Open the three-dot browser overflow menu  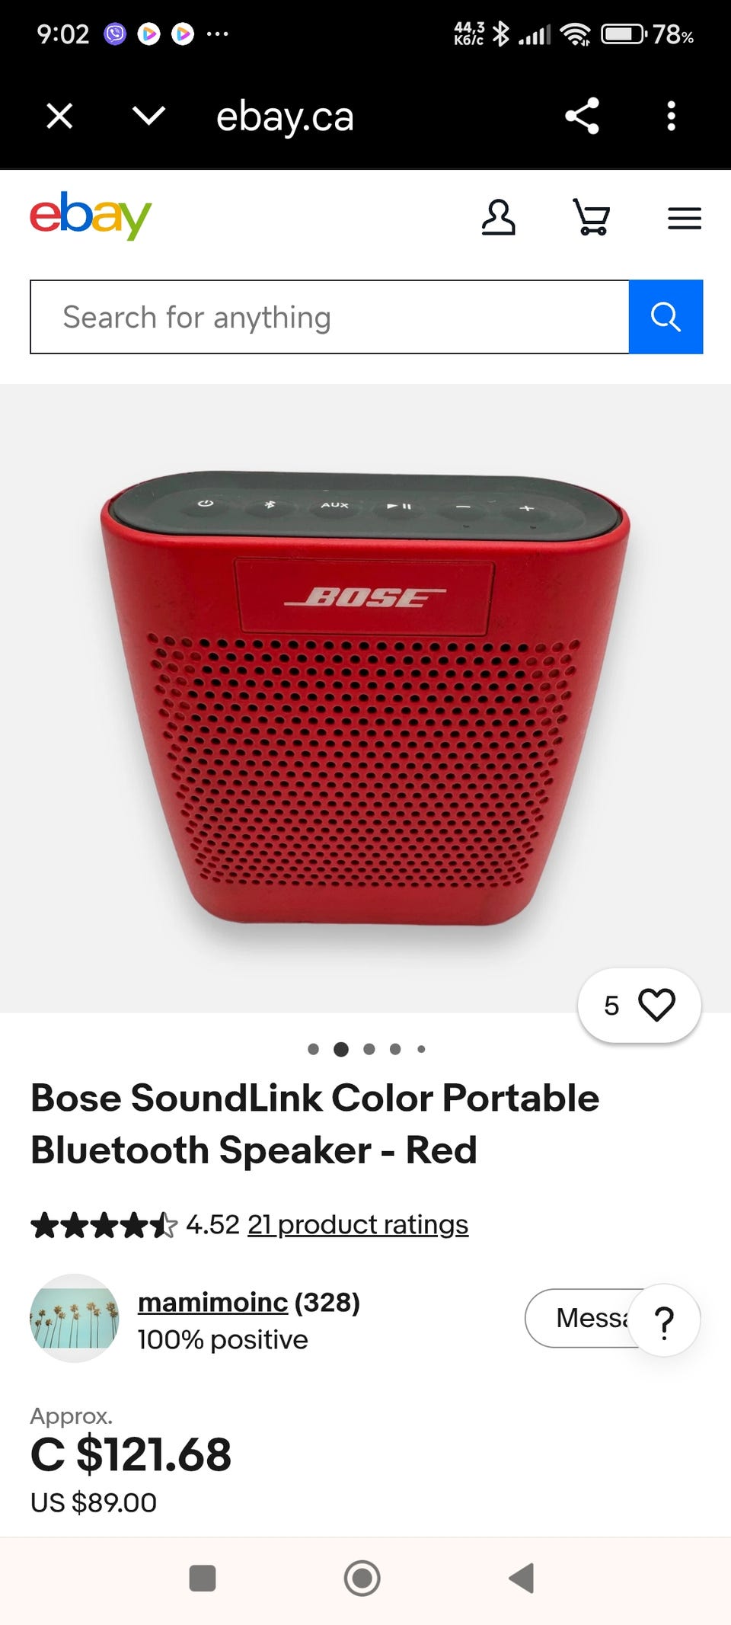671,116
